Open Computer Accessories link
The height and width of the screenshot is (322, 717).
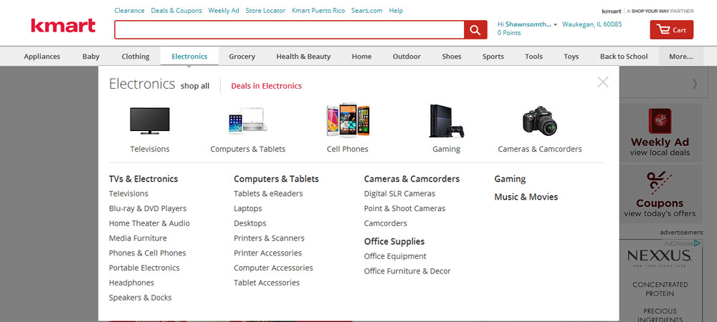[273, 268]
